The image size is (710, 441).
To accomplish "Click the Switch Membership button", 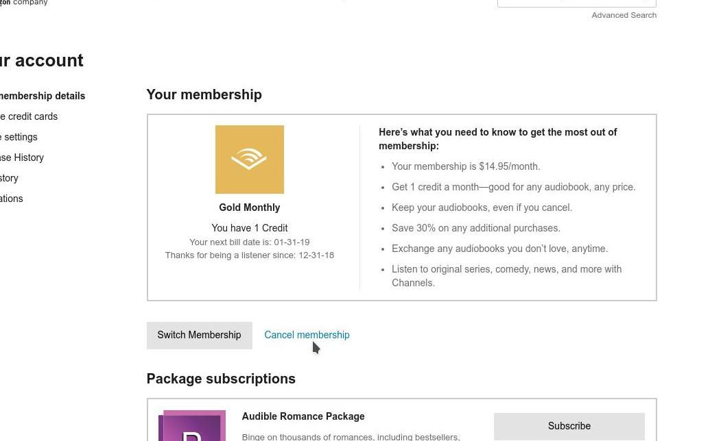I will (x=199, y=336).
